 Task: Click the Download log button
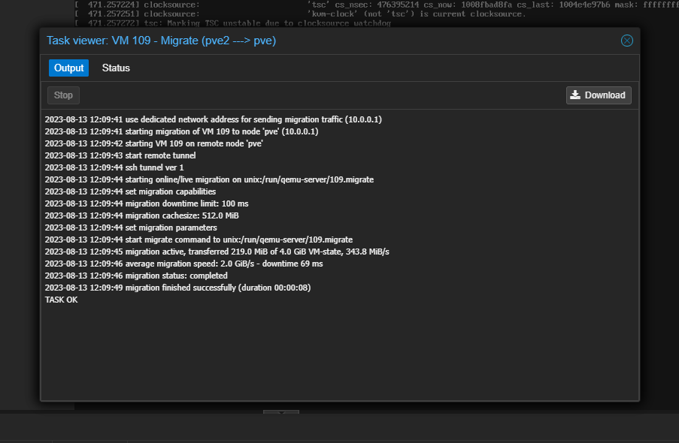point(599,95)
